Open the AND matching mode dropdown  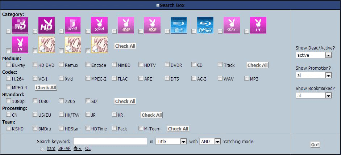pos(210,142)
